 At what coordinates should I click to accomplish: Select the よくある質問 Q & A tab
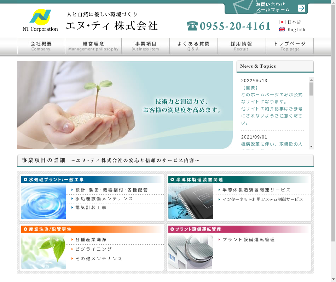pos(193,46)
